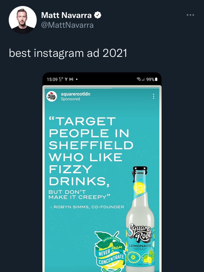The height and width of the screenshot is (272, 204).
Task: Open the Instagram story vertical dots menu
Action: coord(153,96)
